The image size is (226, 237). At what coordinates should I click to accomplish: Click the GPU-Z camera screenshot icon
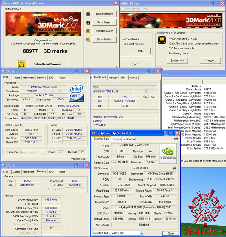[x=176, y=138]
